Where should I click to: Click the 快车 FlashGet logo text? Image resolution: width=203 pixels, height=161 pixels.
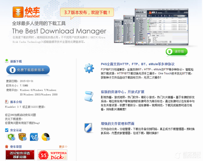click(x=32, y=12)
